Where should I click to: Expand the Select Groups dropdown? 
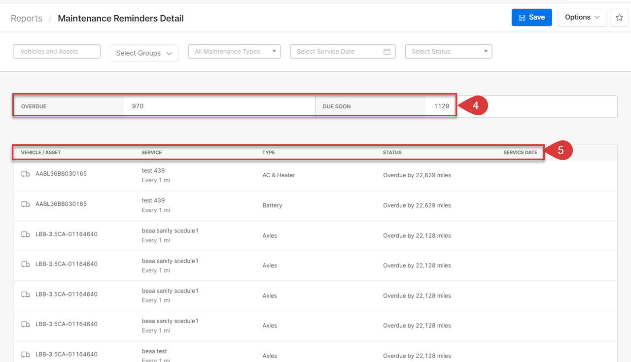[x=144, y=53]
